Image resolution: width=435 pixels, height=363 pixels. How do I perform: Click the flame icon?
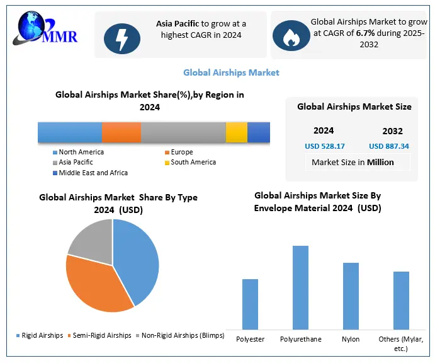pyautogui.click(x=290, y=36)
